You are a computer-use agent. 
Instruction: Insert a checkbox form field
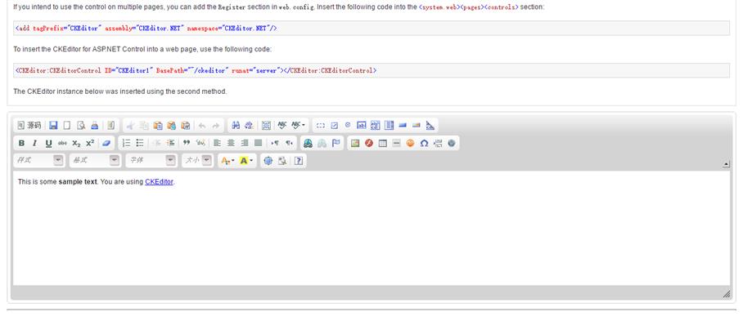pyautogui.click(x=335, y=126)
